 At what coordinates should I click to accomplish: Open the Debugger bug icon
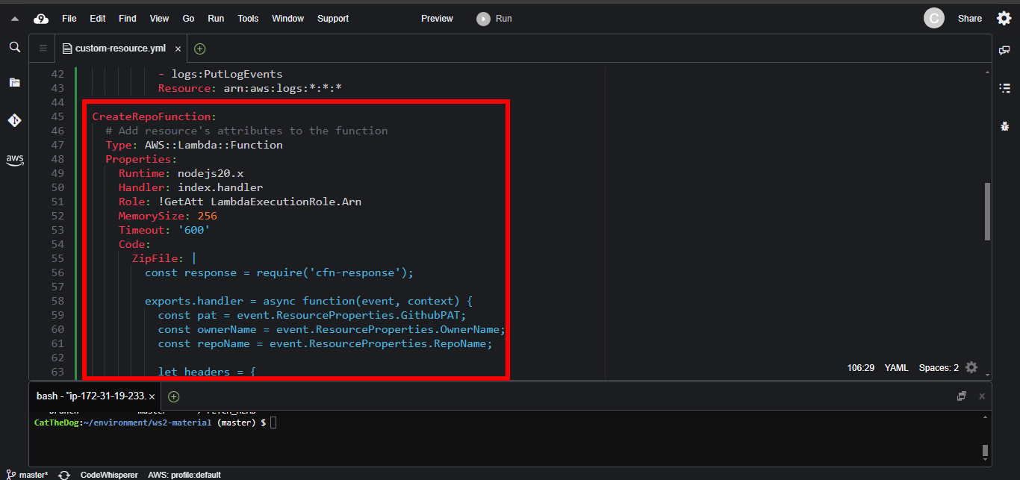click(x=1004, y=126)
